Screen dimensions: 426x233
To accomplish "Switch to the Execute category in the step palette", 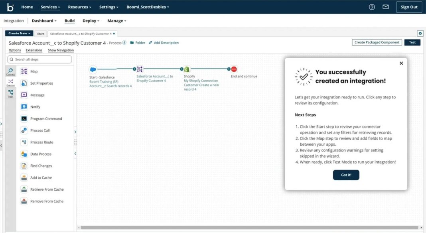I will pos(10,83).
